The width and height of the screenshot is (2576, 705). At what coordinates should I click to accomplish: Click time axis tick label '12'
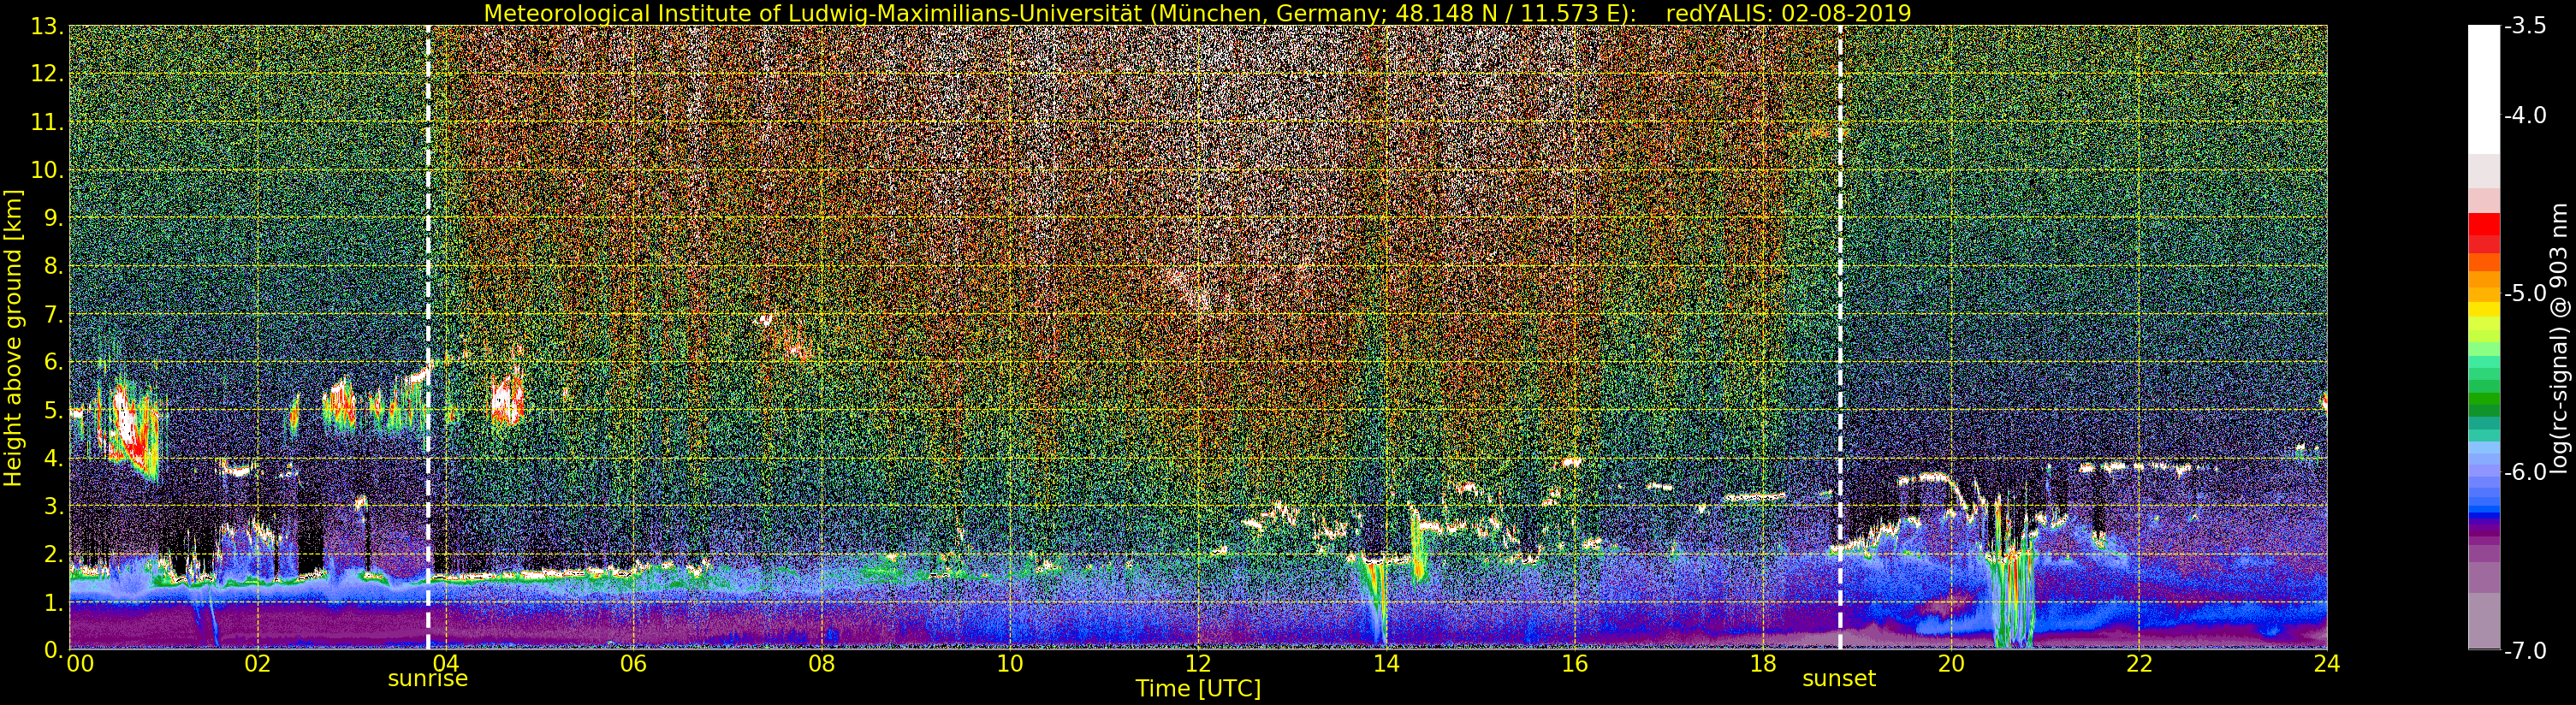[1198, 663]
